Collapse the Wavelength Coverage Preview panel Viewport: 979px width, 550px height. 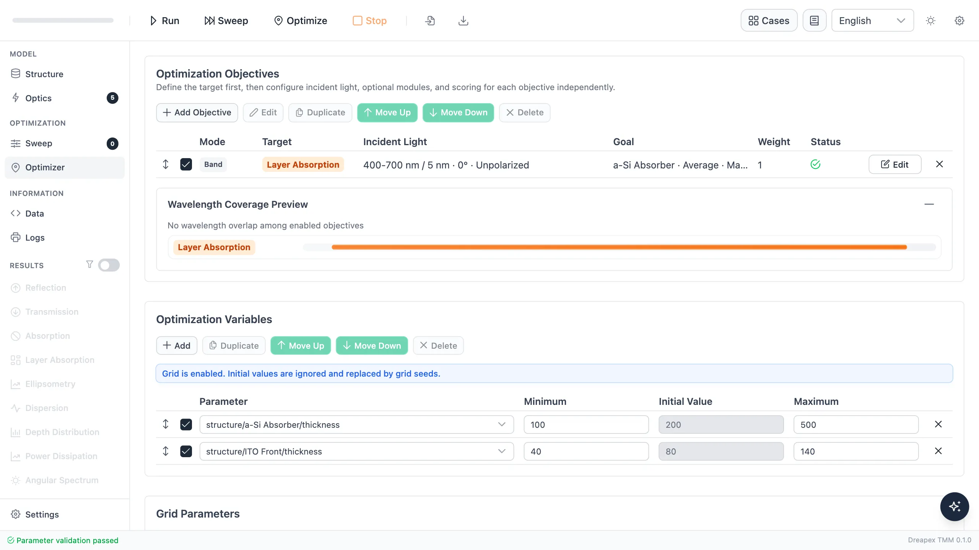click(929, 204)
